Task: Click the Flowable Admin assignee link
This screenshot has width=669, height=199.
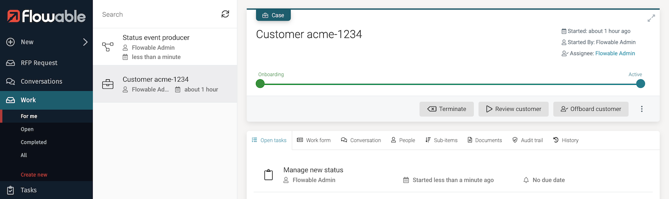Action: [615, 53]
